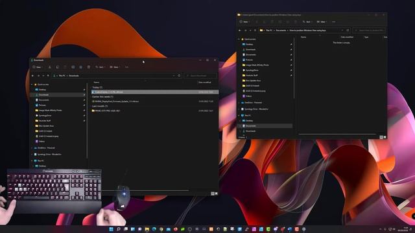Sort by Date modified in Downloads window

tap(205, 82)
